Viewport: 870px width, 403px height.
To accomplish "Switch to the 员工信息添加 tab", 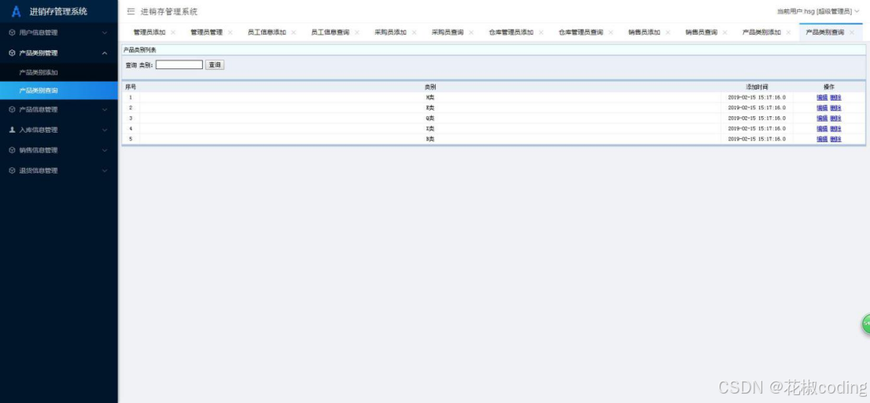I will pyautogui.click(x=267, y=32).
